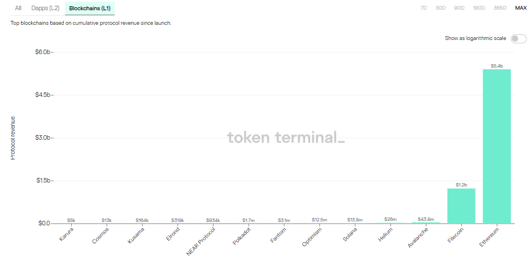This screenshot has width=530, height=258.
Task: Click the token terminal watermark logo
Action: [285, 137]
